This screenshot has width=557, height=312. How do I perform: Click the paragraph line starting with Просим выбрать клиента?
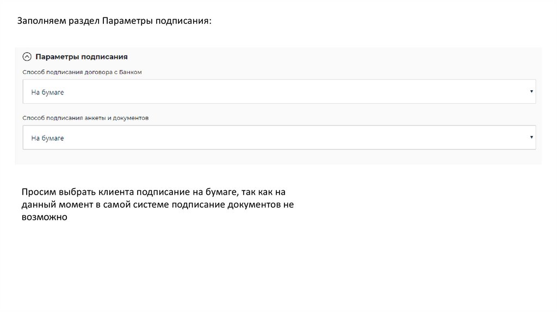[153, 192]
